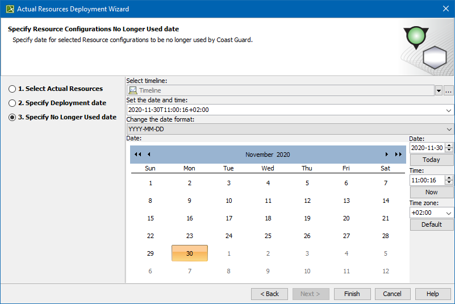Expand the date format YYYY-MM-DD dropdown
Viewport: 455px width, 304px height.
[449, 130]
